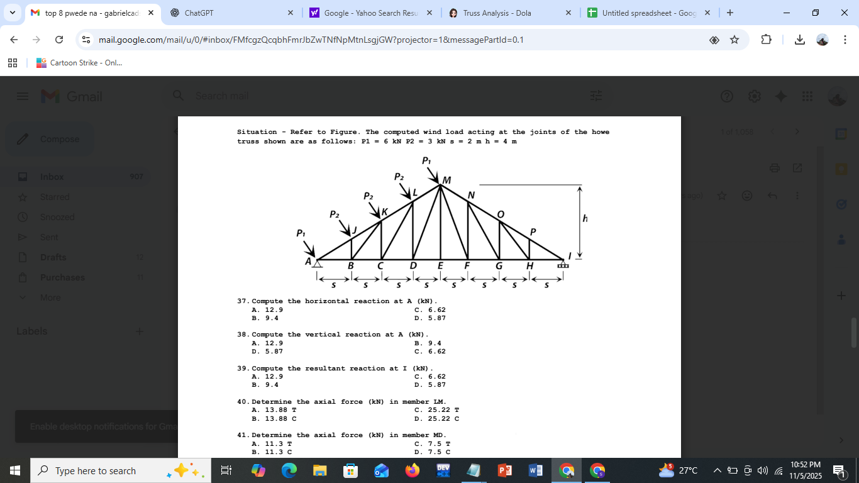The width and height of the screenshot is (859, 483).
Task: Print the email using the printer icon
Action: pyautogui.click(x=775, y=168)
